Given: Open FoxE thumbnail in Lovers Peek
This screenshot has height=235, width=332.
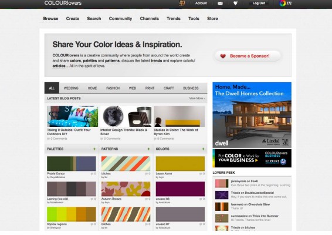Looking at the screenshot, I should (222, 183).
